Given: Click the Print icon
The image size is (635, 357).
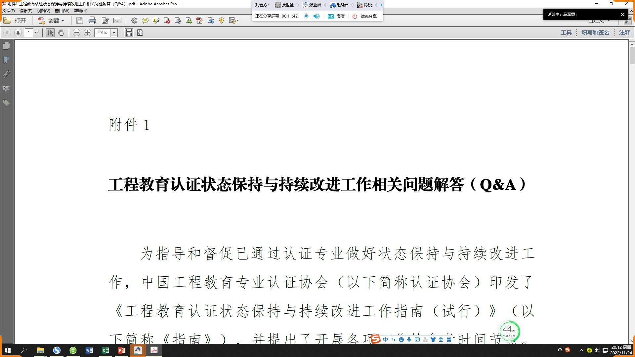Looking at the screenshot, I should pos(92,20).
